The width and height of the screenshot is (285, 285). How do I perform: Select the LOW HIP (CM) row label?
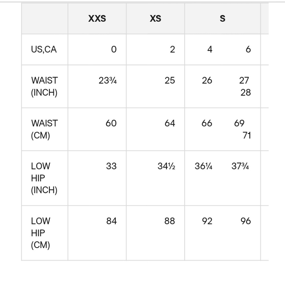coord(40,233)
